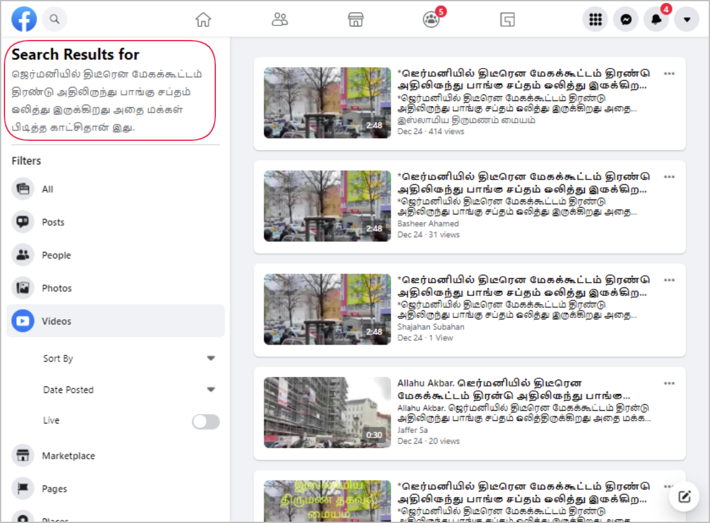The image size is (710, 523).
Task: Open the Marketplace icon in top bar
Action: (x=356, y=20)
